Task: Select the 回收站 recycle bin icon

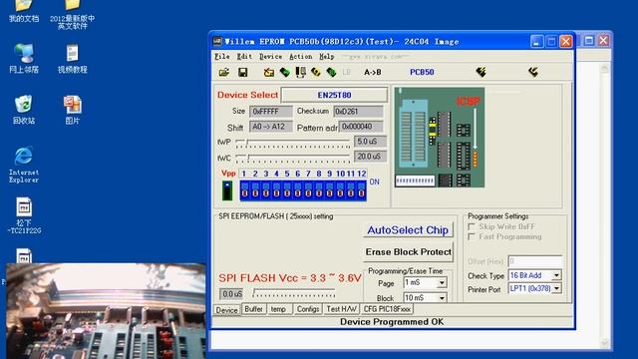Action: [24, 110]
